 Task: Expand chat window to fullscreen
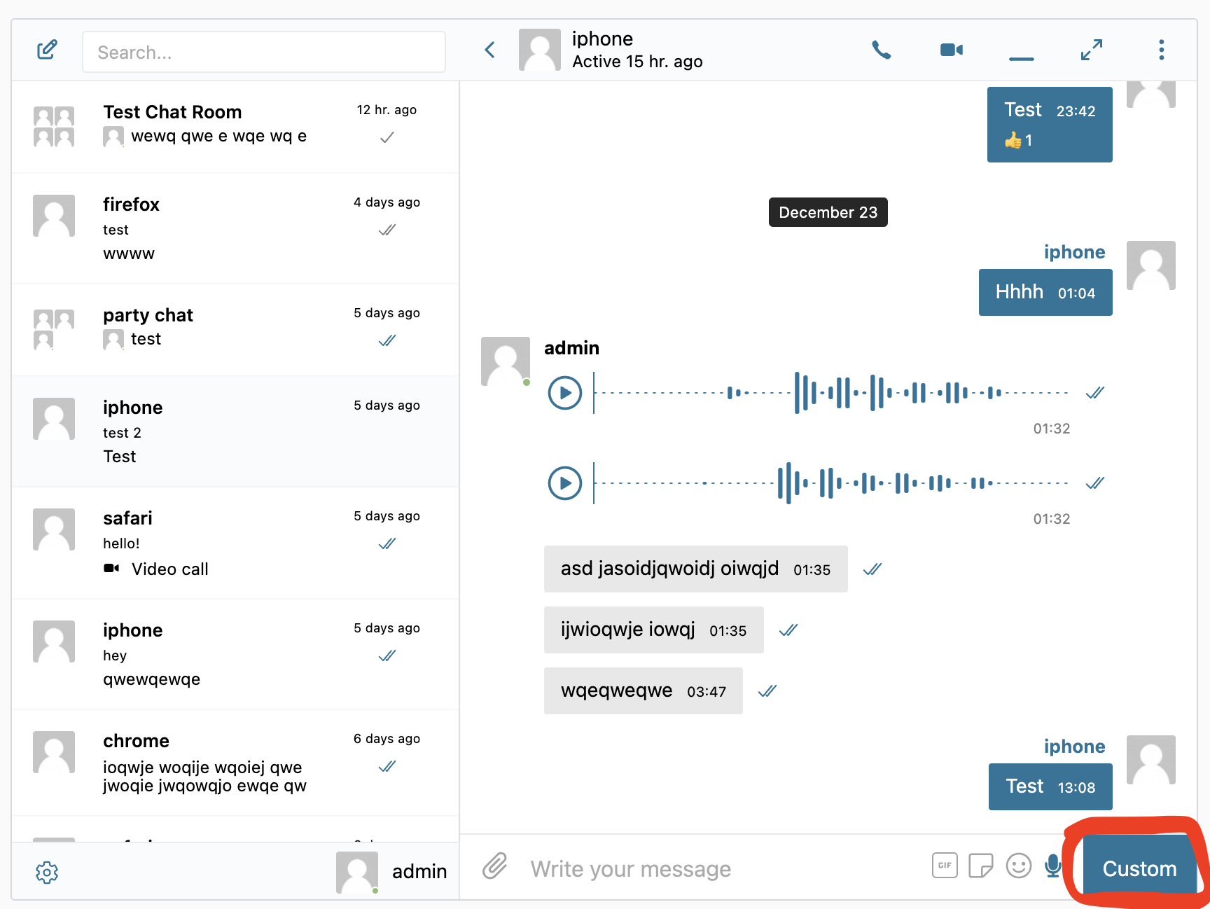point(1091,50)
